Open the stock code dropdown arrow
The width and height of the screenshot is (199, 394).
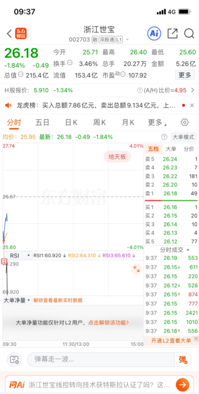(127, 40)
